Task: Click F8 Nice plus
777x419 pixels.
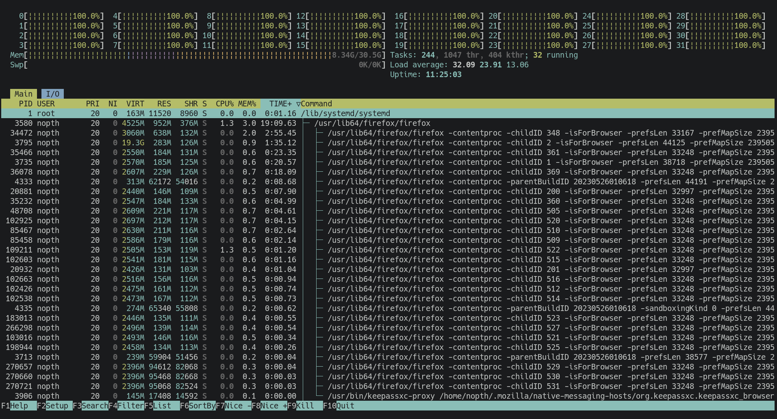Action: point(269,406)
